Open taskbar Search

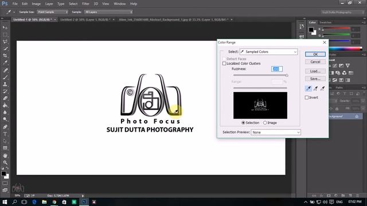(14, 202)
